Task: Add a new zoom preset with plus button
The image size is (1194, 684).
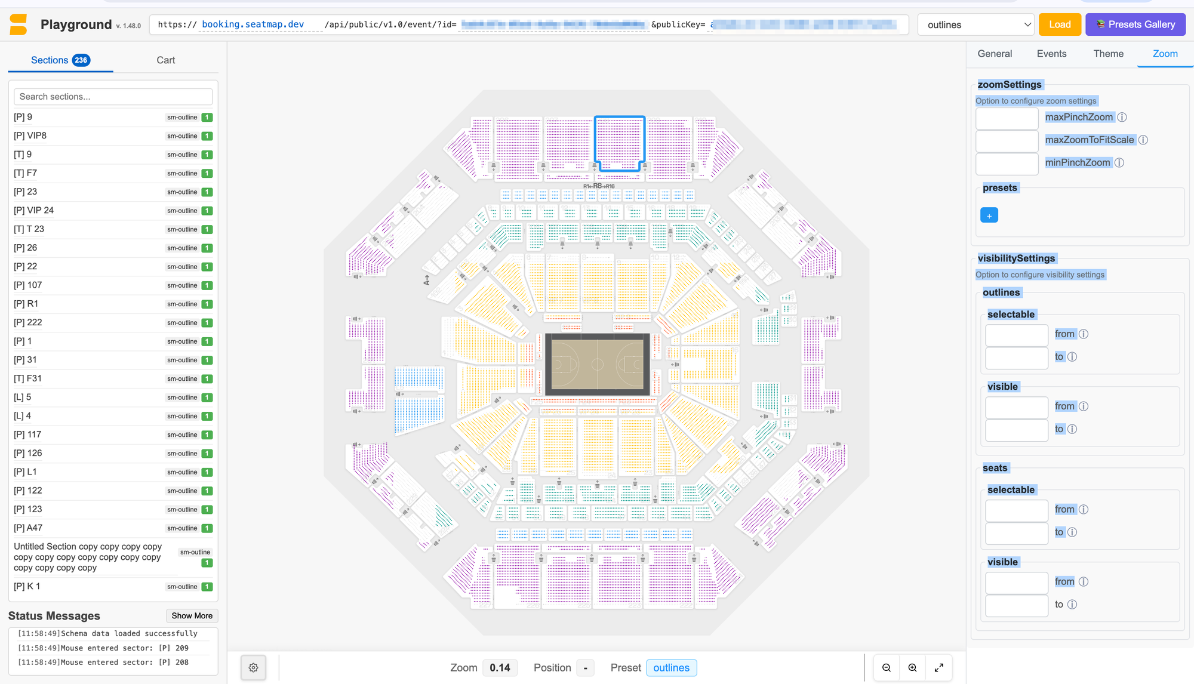Action: (989, 215)
